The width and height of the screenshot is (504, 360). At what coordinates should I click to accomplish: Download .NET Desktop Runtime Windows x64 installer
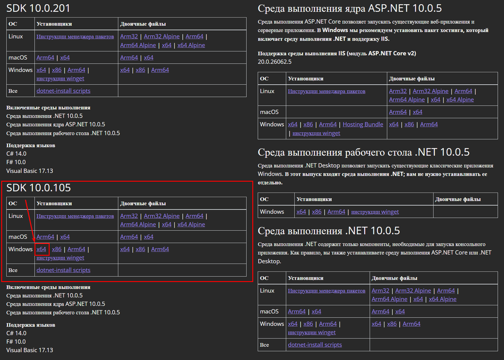(x=301, y=212)
